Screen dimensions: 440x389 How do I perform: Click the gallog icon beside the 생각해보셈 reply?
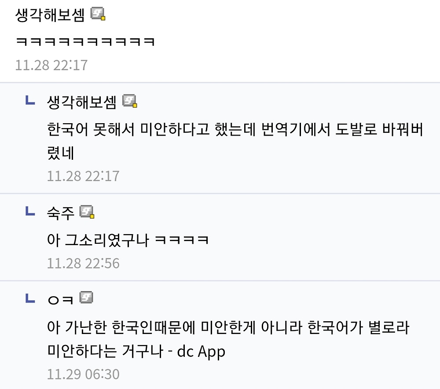click(x=130, y=101)
